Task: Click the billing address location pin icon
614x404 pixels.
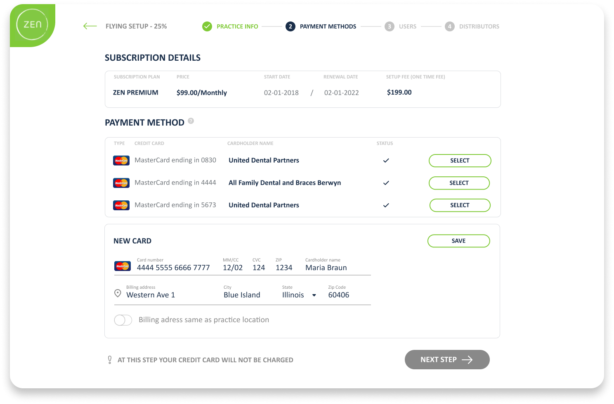Action: pyautogui.click(x=118, y=293)
